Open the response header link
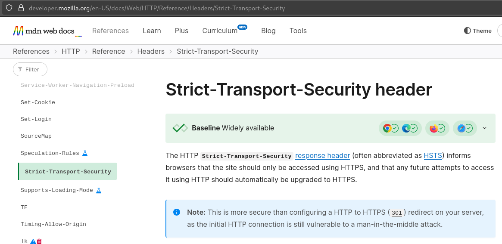502x244 pixels. (x=322, y=155)
